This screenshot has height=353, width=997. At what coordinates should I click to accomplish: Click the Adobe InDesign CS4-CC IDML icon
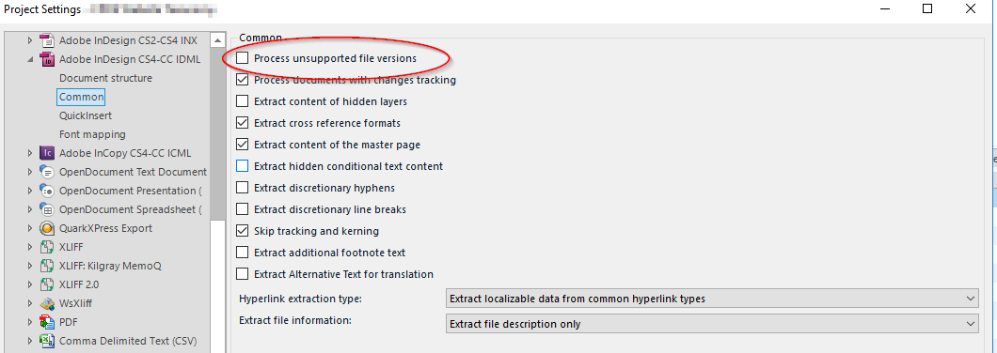(46, 60)
